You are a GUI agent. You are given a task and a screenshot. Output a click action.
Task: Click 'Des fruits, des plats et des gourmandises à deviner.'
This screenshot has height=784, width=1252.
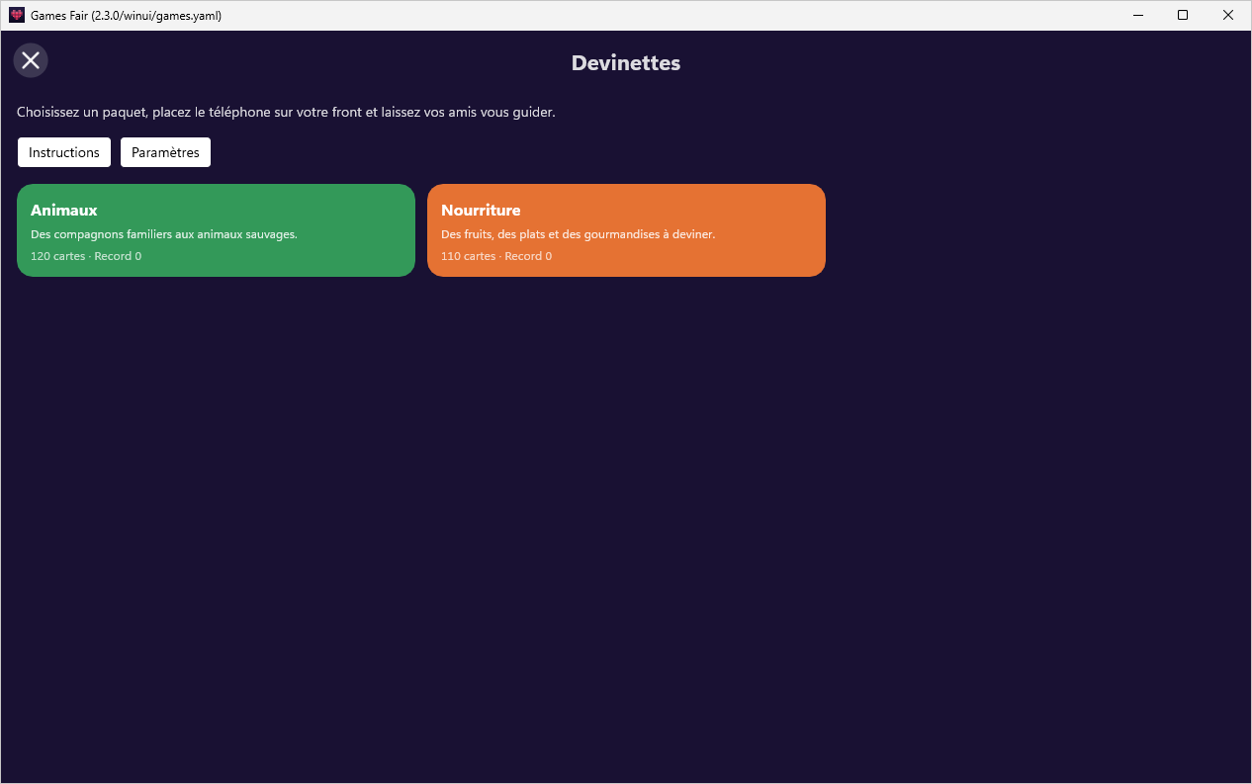578,234
